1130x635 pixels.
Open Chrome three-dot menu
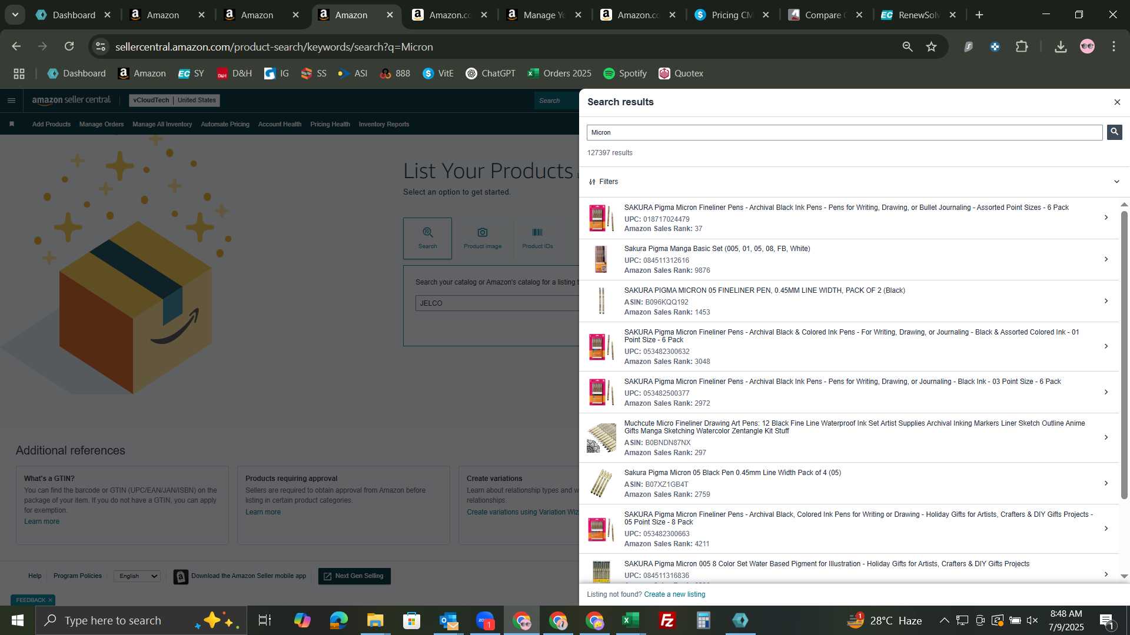pyautogui.click(x=1114, y=46)
